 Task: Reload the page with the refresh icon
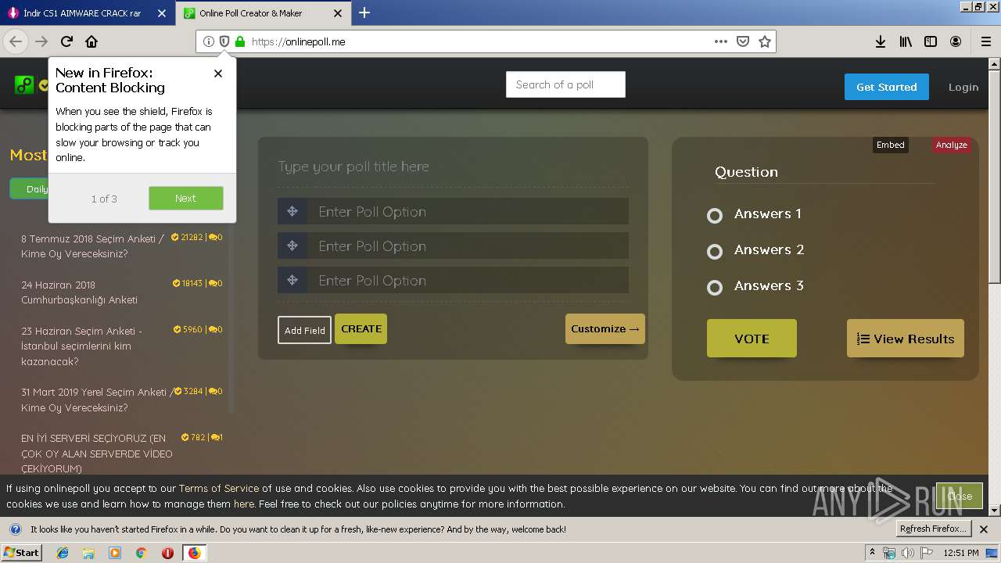pos(66,41)
